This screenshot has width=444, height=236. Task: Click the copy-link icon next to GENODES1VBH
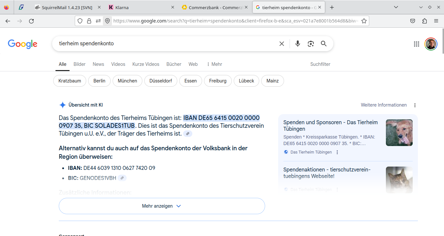coord(122,178)
